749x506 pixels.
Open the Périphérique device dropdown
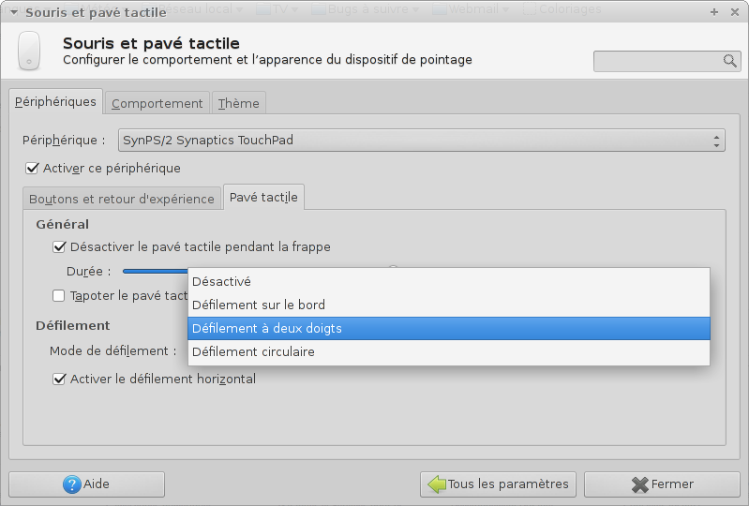[421, 141]
